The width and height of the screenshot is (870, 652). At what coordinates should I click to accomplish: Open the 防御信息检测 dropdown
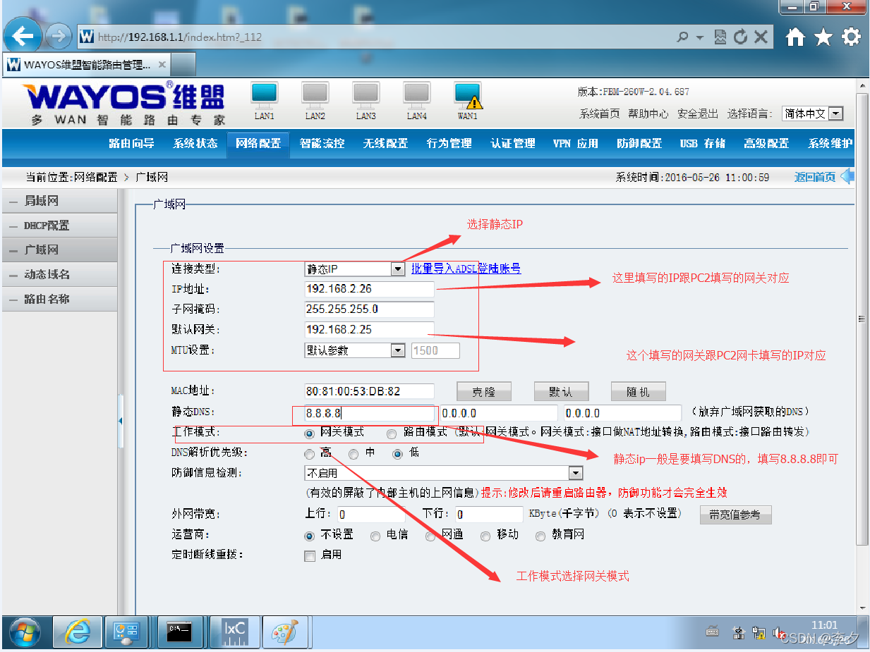point(576,473)
